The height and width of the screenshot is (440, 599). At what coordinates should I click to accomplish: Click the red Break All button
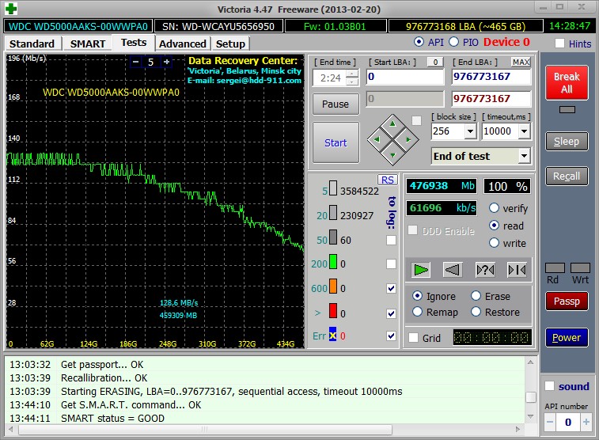567,83
